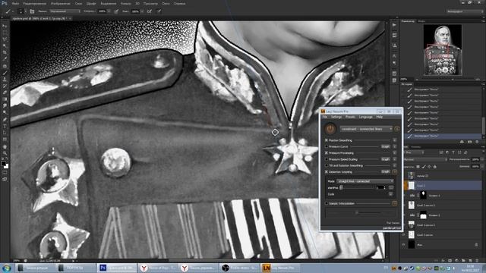Open the layer blend mode dropdown
This screenshot has width=486, height=273.
pyautogui.click(x=426, y=159)
